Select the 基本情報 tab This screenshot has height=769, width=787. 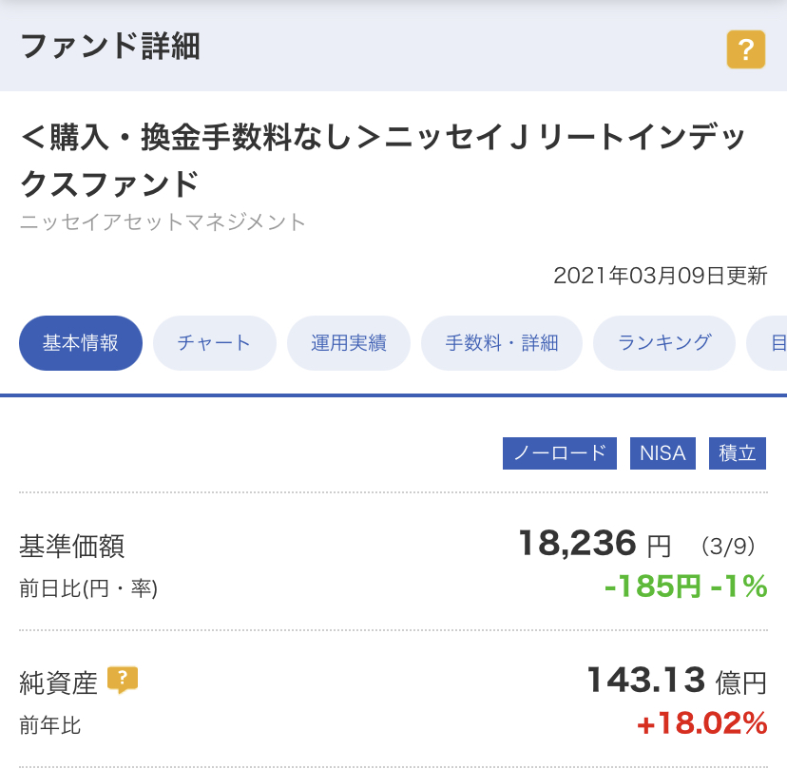[x=80, y=343]
